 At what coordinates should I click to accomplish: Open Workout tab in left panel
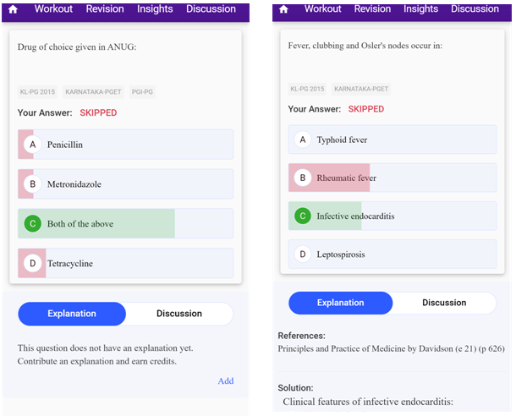point(53,9)
